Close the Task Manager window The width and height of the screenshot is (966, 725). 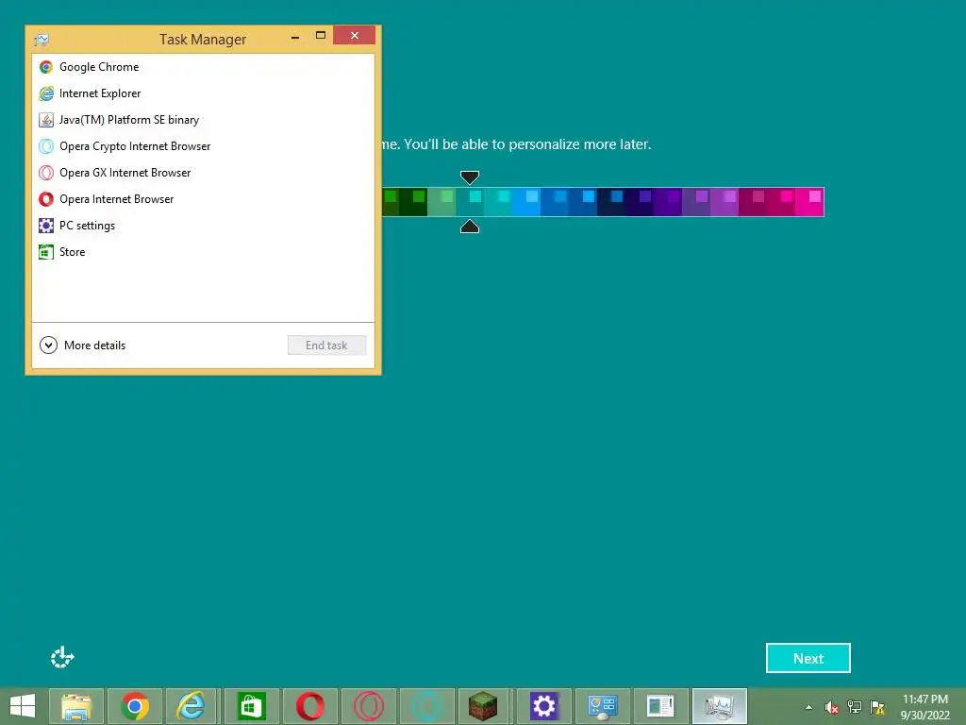coord(355,35)
